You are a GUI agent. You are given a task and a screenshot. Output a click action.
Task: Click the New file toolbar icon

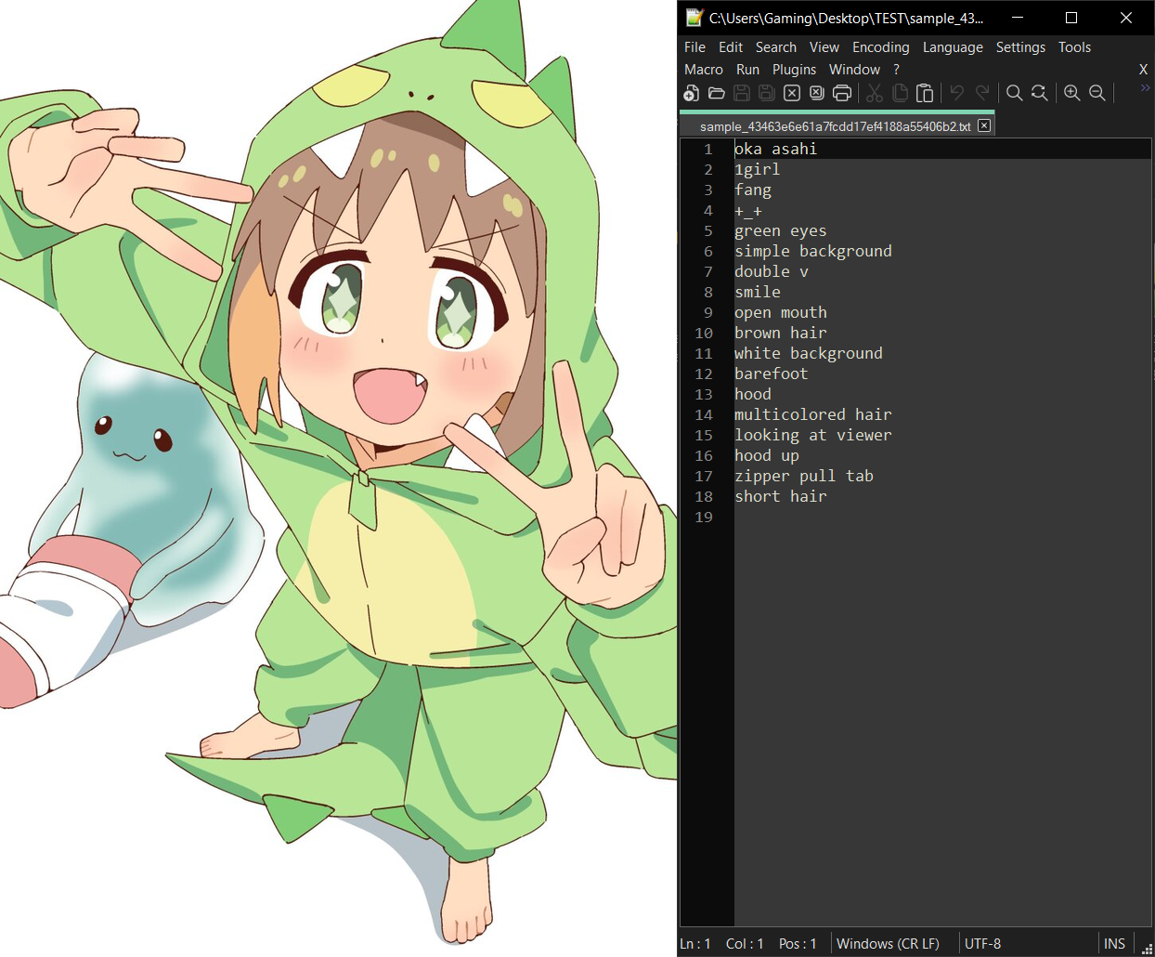(x=692, y=93)
